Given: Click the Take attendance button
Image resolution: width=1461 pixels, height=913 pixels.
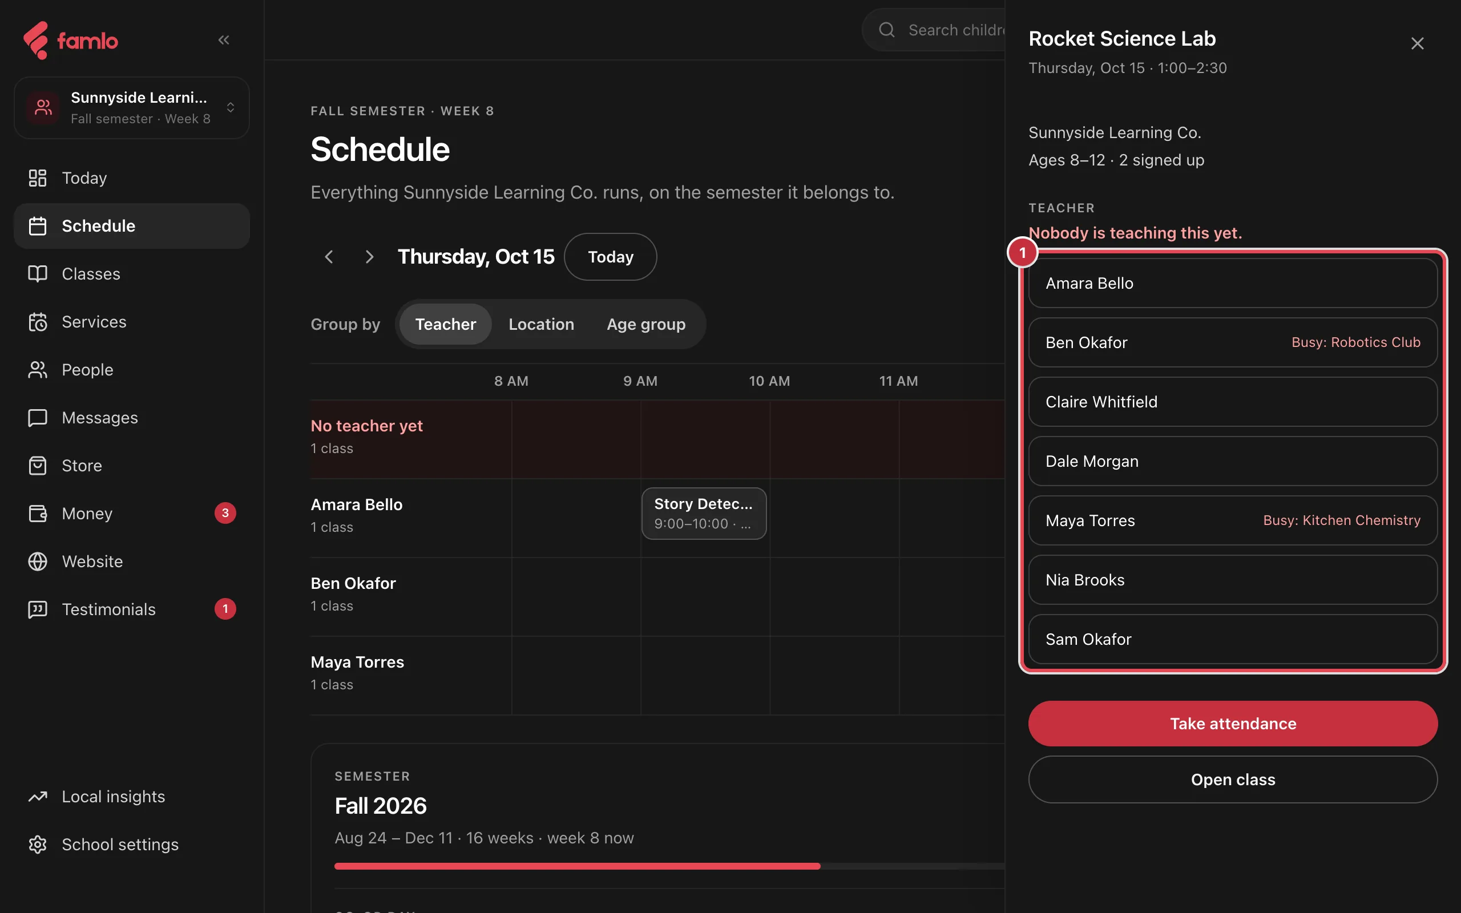Looking at the screenshot, I should (x=1233, y=724).
